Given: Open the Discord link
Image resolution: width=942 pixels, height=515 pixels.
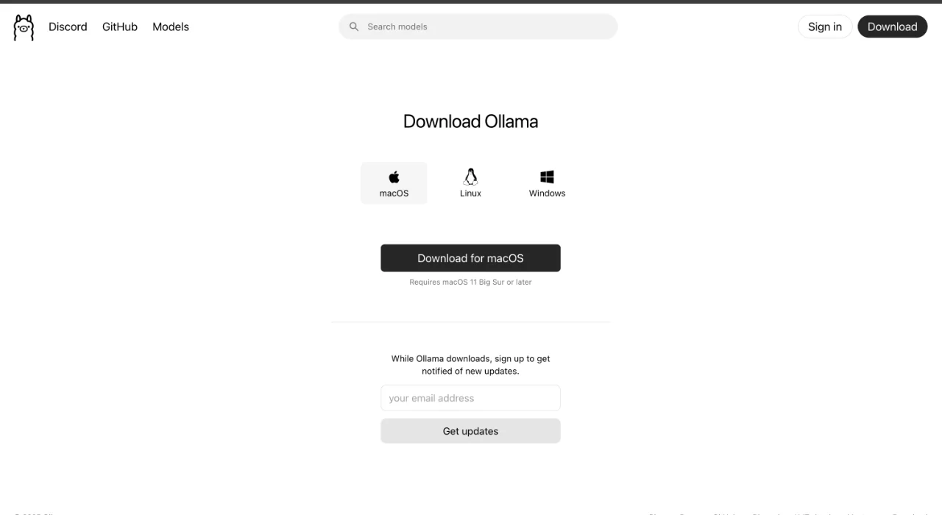Looking at the screenshot, I should tap(68, 26).
